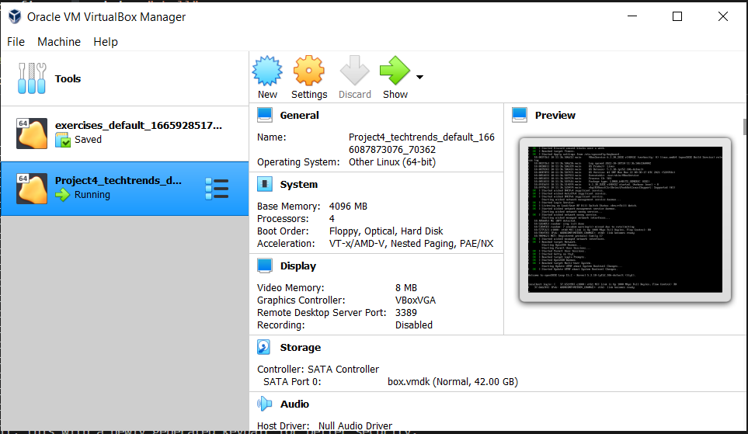Click box.vmdk SATA Port 0 entry
The width and height of the screenshot is (748, 434).
point(453,382)
